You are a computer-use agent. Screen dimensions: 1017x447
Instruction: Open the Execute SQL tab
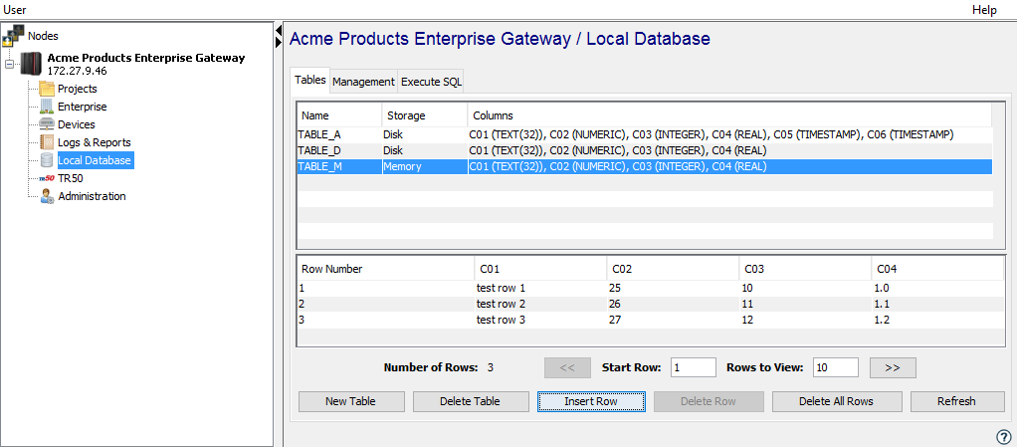(432, 82)
